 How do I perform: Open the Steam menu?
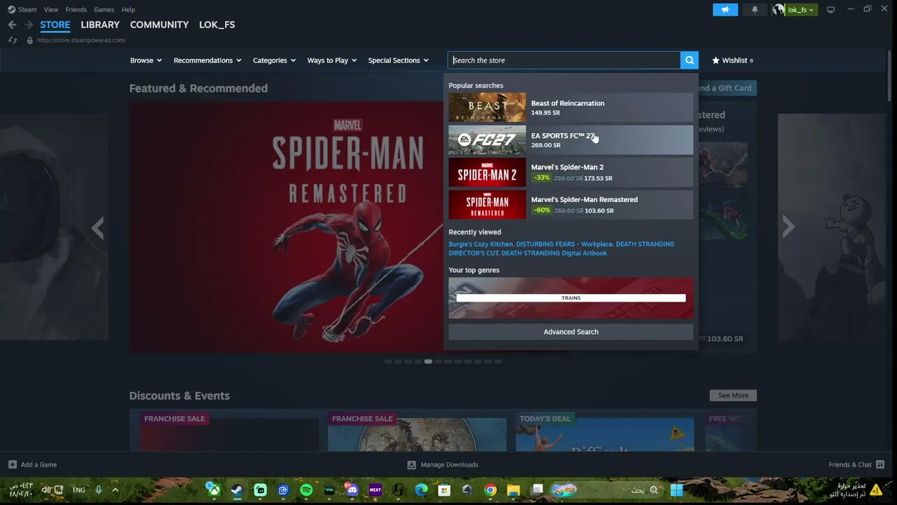pos(27,10)
